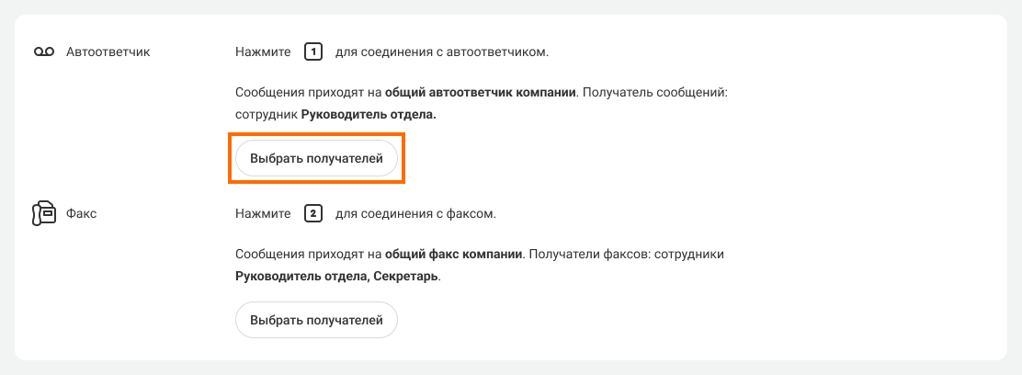This screenshot has width=1022, height=375.
Task: Click Сообщения приходят на in the voicemail section
Action: [308, 93]
